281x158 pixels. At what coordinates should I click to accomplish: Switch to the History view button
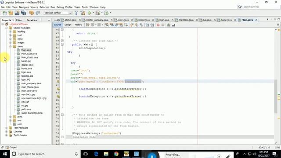coord(78,25)
